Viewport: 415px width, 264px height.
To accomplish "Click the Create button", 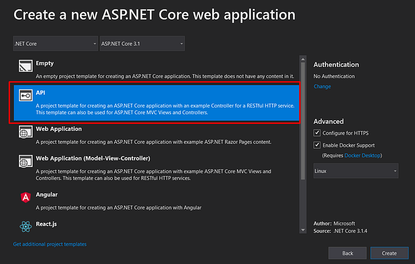I will [390, 253].
